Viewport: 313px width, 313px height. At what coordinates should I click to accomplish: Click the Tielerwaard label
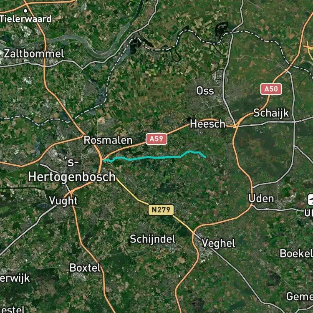click(x=26, y=19)
